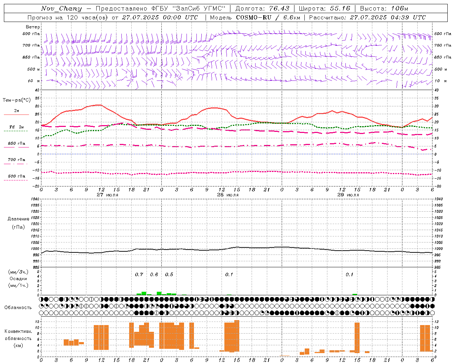Screen dimensions: 453x363
Task: Click the Тем-ра(°C) panel label
Action: [17, 100]
